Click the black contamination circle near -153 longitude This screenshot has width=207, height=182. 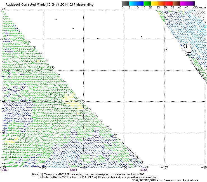(166, 50)
